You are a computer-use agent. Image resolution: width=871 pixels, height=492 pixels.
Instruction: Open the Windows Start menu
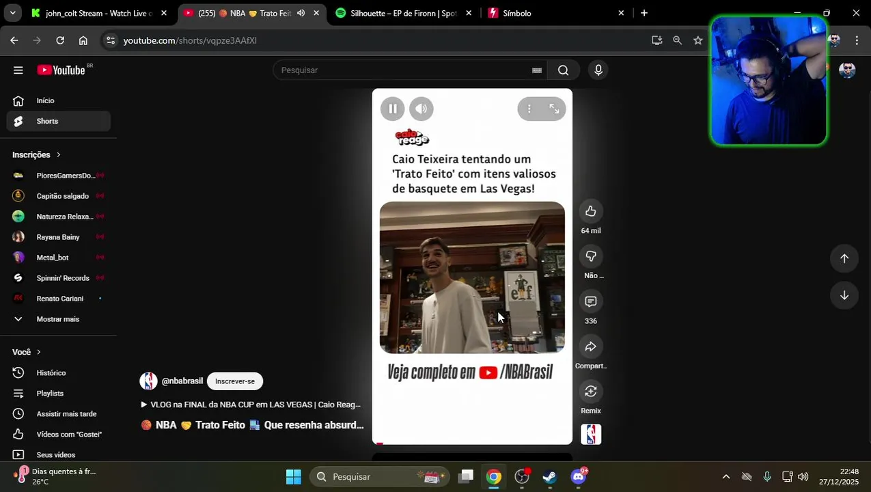point(294,477)
